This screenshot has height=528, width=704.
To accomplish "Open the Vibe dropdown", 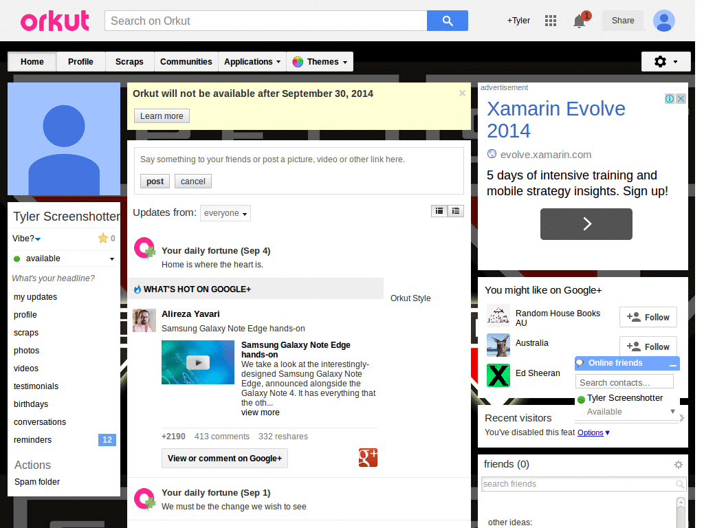I will 38,239.
